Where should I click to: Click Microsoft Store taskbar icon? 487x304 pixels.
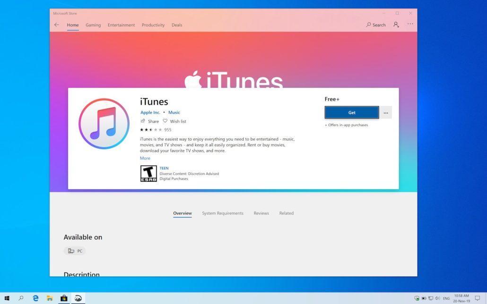[x=64, y=298]
